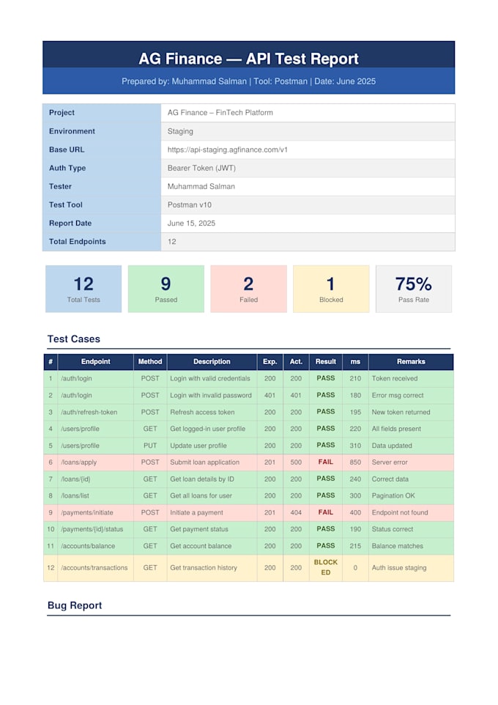
Task: Click the 'Staging' environment value
Action: tap(180, 131)
